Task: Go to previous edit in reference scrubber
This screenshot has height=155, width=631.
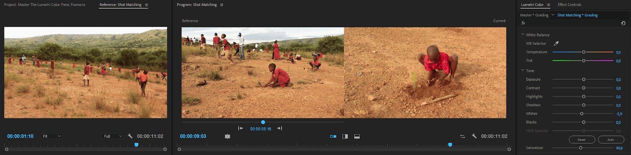Action: click(x=241, y=128)
